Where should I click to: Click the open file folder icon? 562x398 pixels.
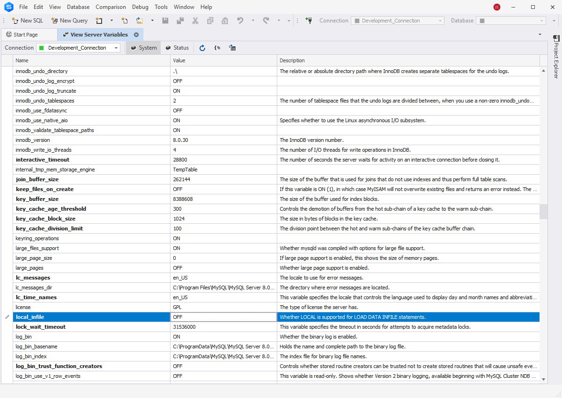pos(140,21)
